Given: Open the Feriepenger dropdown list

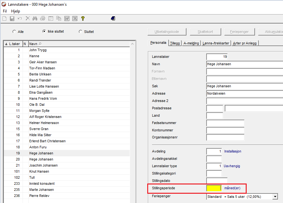Looking at the screenshot, I should pyautogui.click(x=275, y=197).
